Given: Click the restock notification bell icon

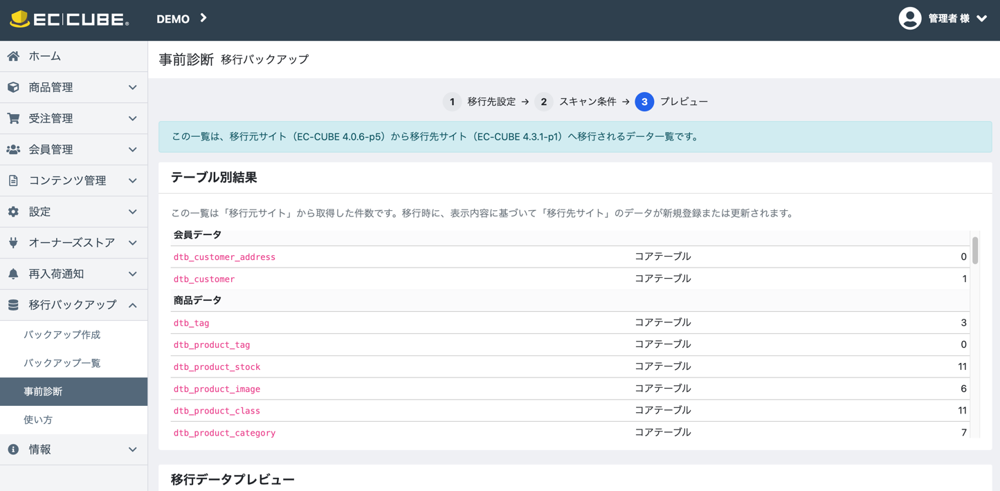Looking at the screenshot, I should click(13, 274).
